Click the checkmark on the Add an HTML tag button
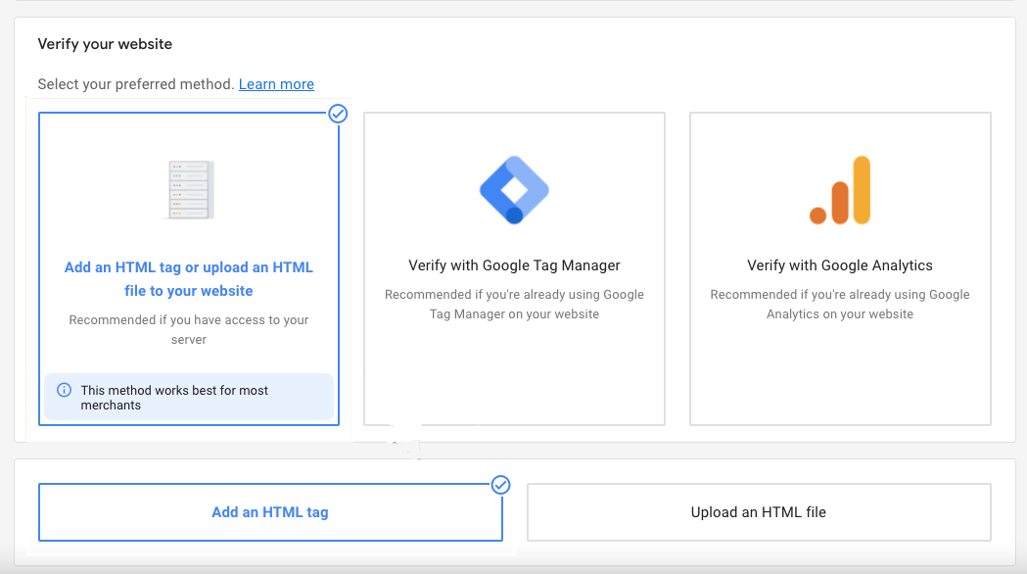 pos(500,485)
